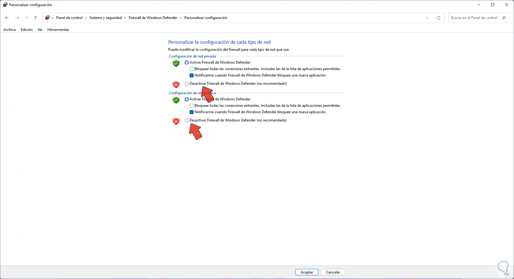
Task: Expand chevron after Sistema y seguridad breadcrumb
Action: (125, 18)
